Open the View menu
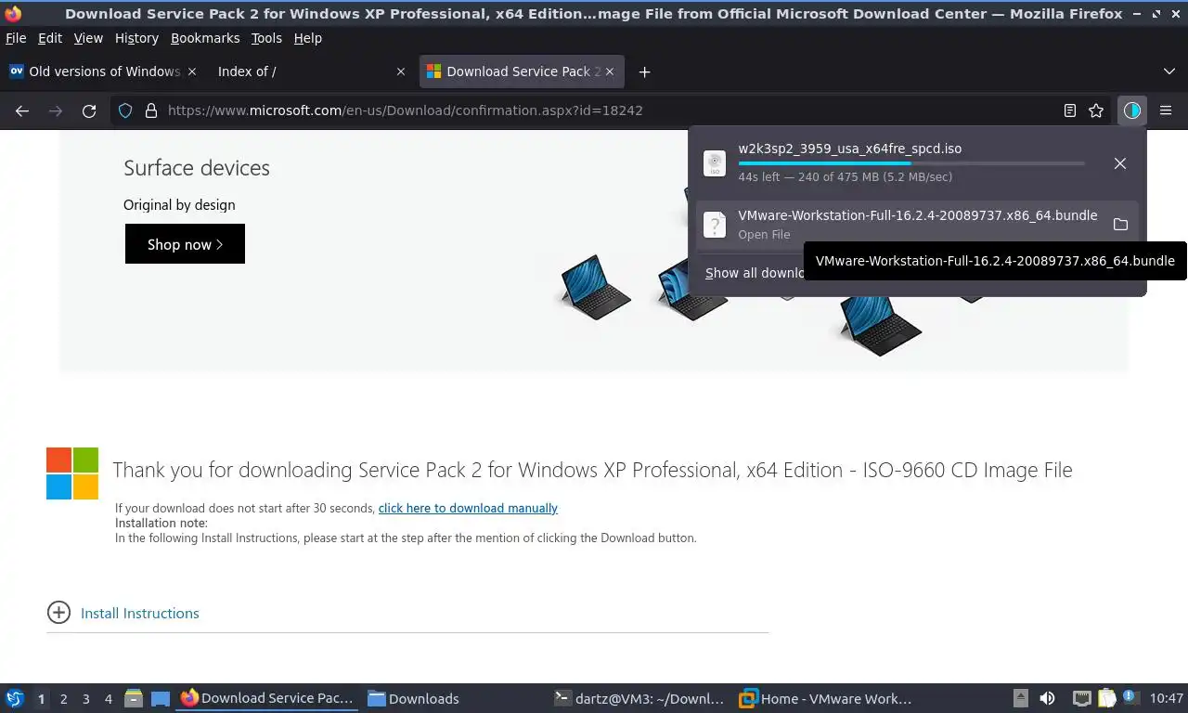The image size is (1188, 713). (88, 38)
